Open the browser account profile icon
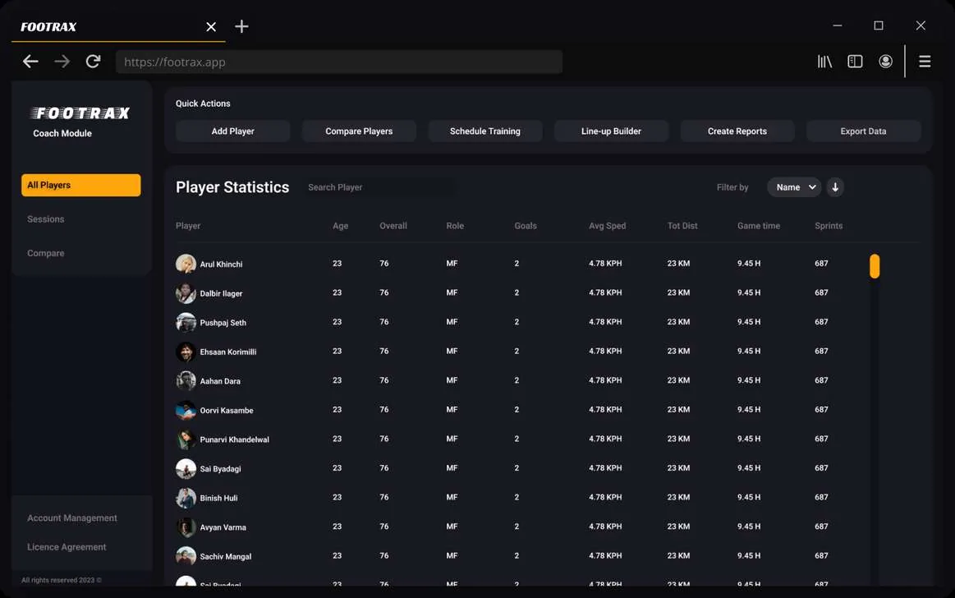 click(x=885, y=62)
